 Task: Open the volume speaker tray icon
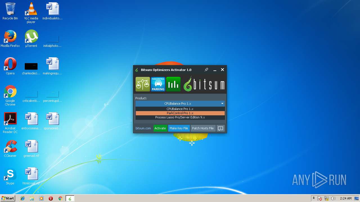[x=333, y=198]
